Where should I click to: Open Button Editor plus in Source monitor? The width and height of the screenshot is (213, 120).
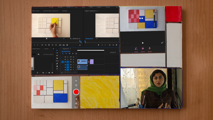click(80, 45)
